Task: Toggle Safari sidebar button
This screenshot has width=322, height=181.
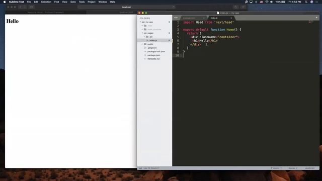Action: point(31,7)
